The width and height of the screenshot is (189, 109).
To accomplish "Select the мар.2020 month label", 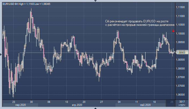I will [20, 105].
